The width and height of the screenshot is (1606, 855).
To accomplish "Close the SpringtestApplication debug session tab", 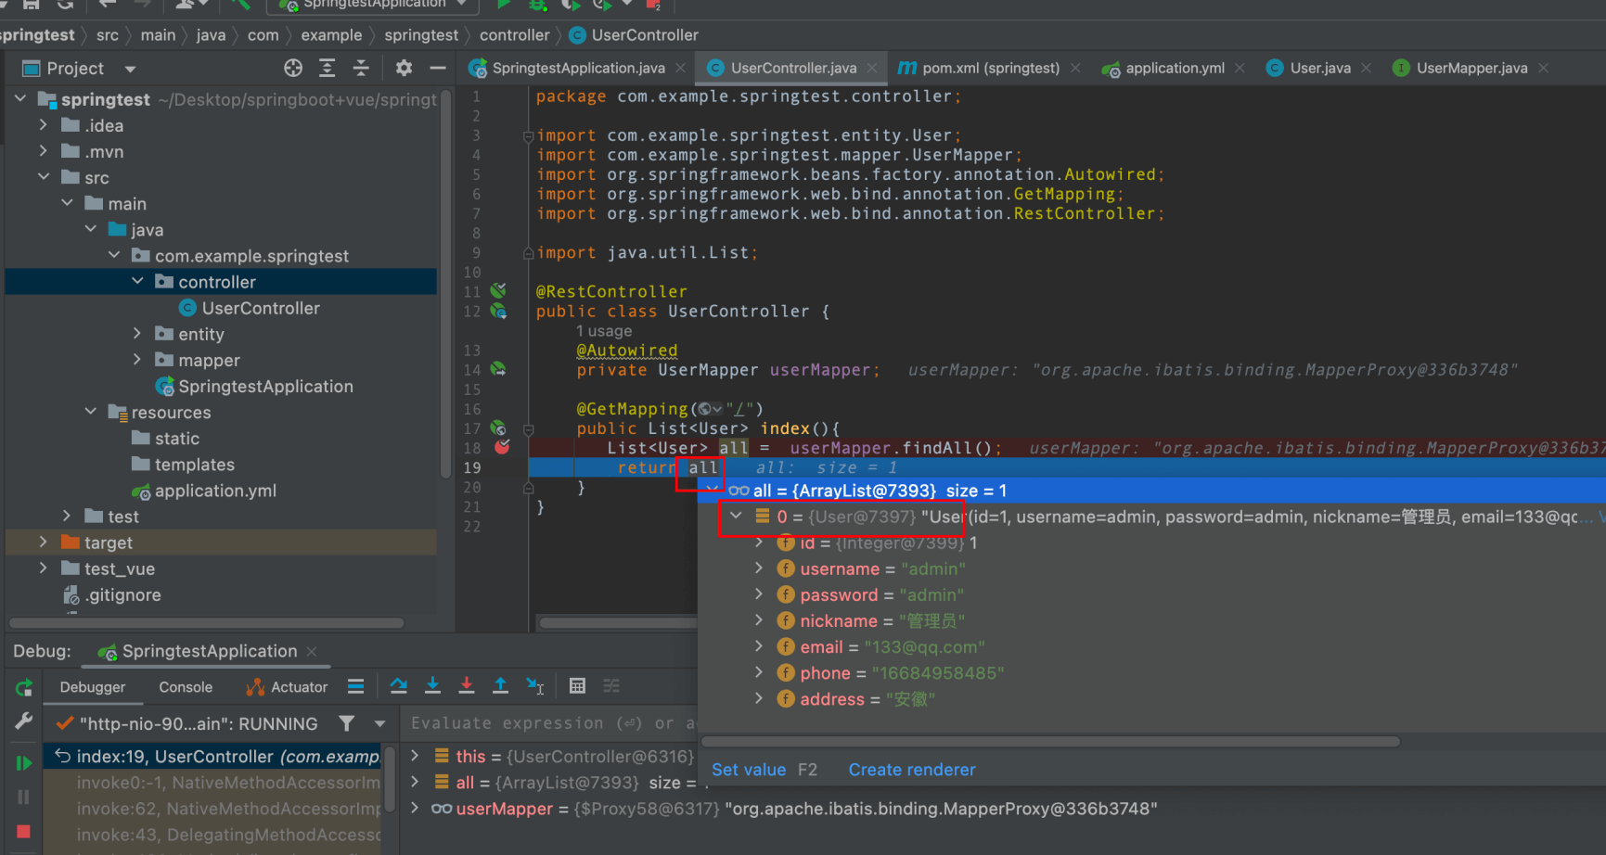I will 312,651.
